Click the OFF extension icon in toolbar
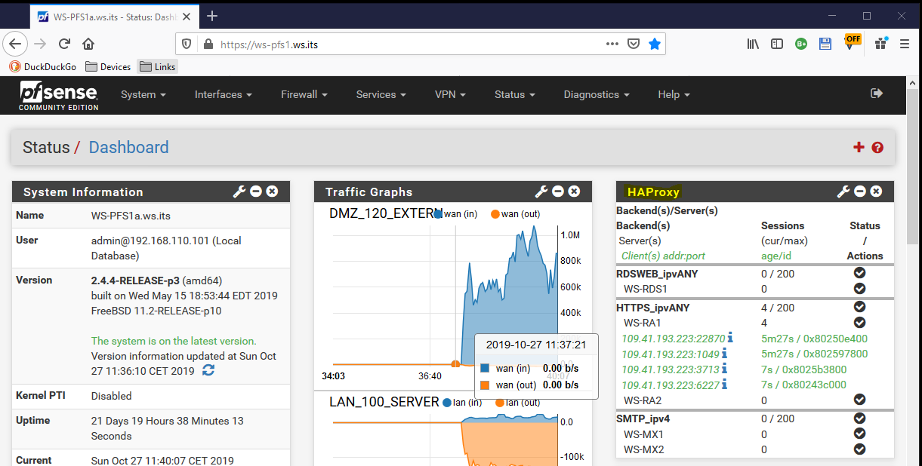This screenshot has height=466, width=922. pyautogui.click(x=852, y=42)
